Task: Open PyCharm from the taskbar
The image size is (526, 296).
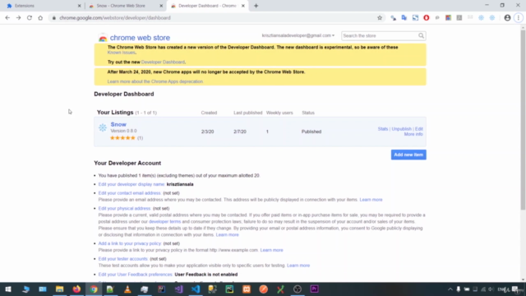Action: 229,289
